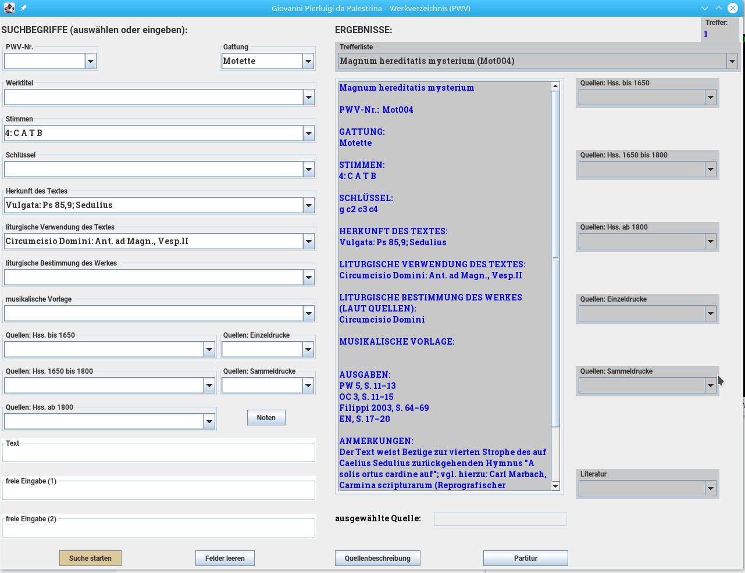
Task: Open the Trefferliste dropdown arrow
Action: (x=732, y=61)
